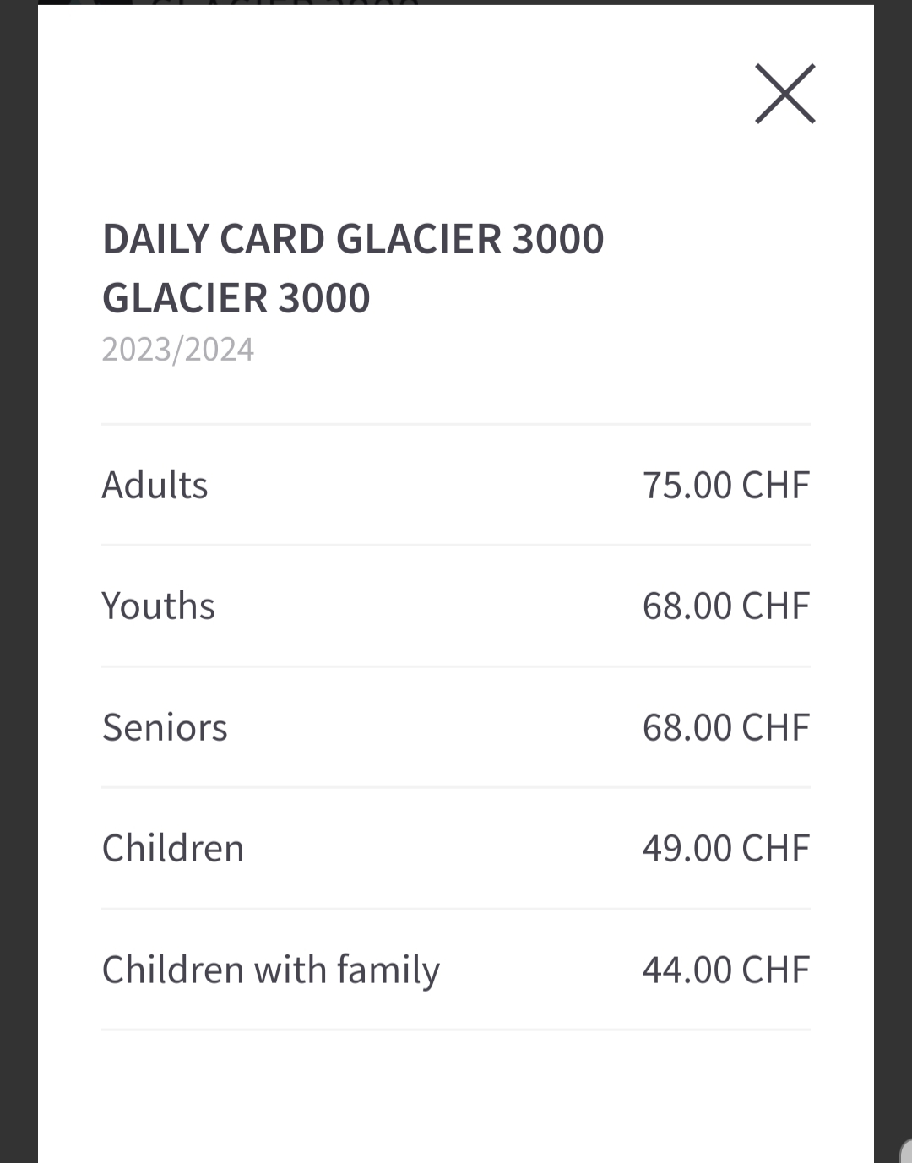
Task: Click the Seniors 68.00 CHF price
Action: pos(726,727)
